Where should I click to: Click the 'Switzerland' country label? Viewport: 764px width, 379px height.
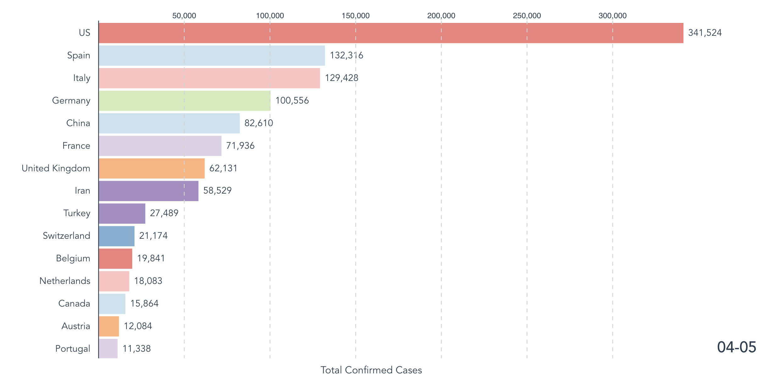pyautogui.click(x=67, y=236)
